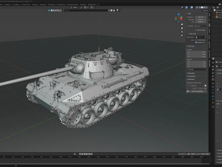This screenshot has width=222, height=167.
Task: Enable Lock To 3D Cursor checkbox
Action: point(196,40)
